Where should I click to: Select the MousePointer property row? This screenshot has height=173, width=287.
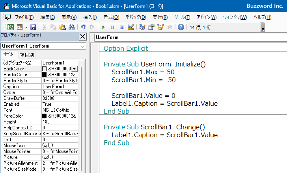point(40,151)
